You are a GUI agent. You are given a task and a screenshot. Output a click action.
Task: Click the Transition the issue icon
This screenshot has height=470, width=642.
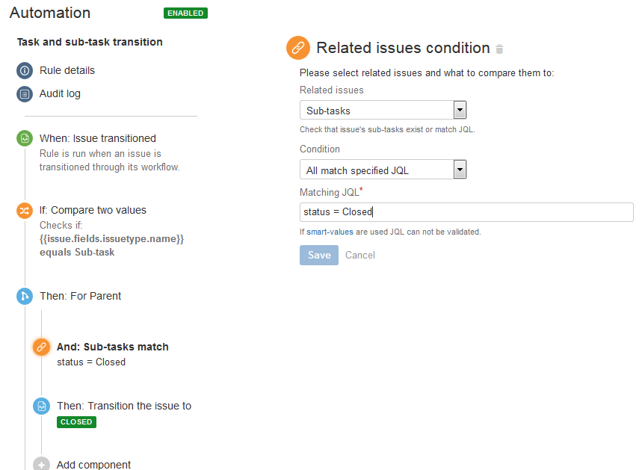[41, 406]
